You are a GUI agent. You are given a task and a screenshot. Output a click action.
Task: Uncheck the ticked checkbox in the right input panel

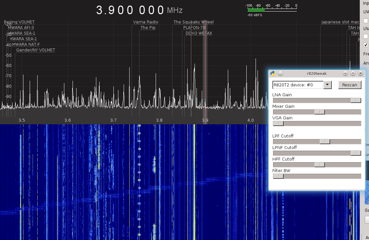point(365,45)
